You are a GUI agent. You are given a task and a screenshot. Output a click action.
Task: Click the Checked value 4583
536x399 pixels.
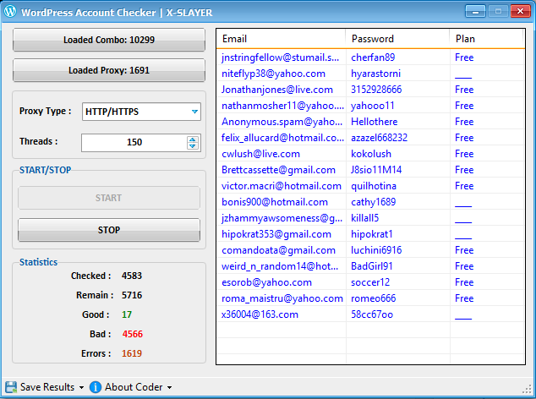click(132, 276)
